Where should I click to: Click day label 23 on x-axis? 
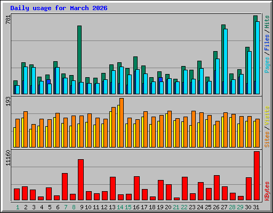192,207
